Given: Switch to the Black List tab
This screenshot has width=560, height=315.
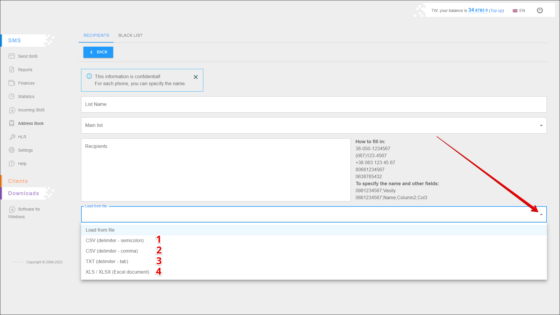Looking at the screenshot, I should [x=130, y=35].
